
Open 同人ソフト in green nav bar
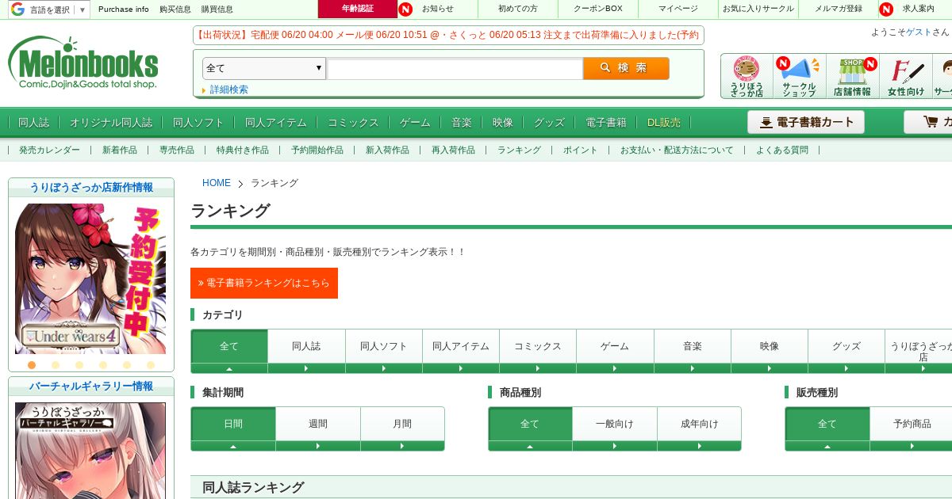click(x=198, y=123)
